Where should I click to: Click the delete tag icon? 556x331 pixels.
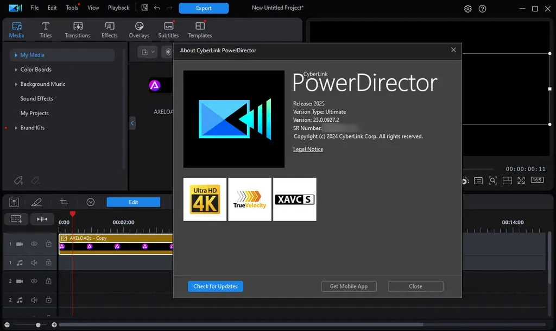click(x=35, y=180)
